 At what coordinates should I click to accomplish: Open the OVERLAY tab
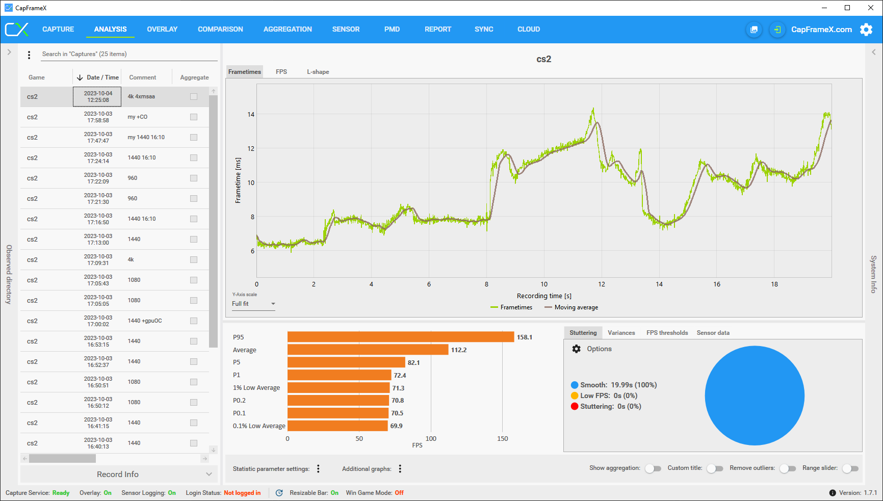[162, 30]
